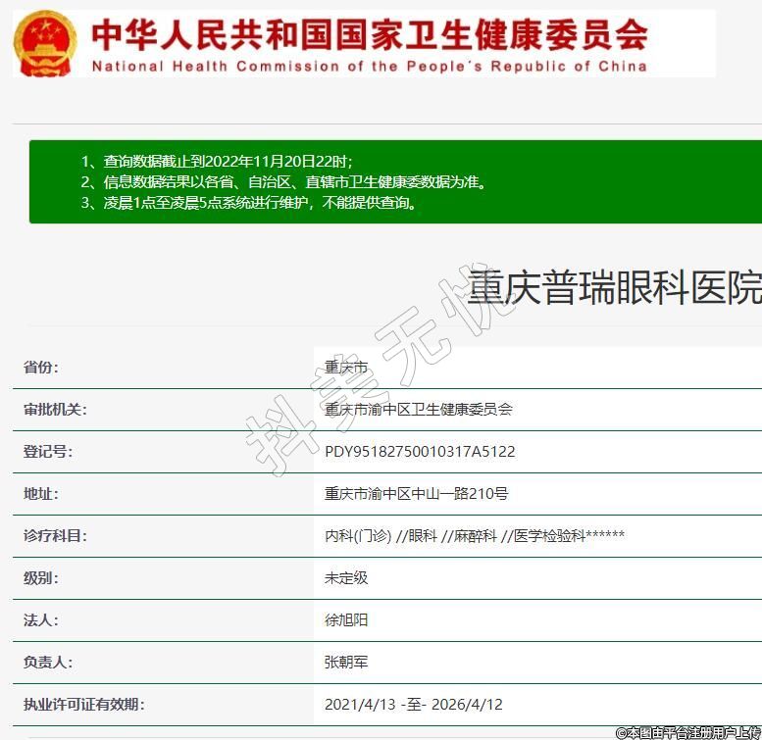The image size is (762, 740).
Task: Select the 重庆市渝中区卫生健康委员会 value
Action: (x=418, y=410)
